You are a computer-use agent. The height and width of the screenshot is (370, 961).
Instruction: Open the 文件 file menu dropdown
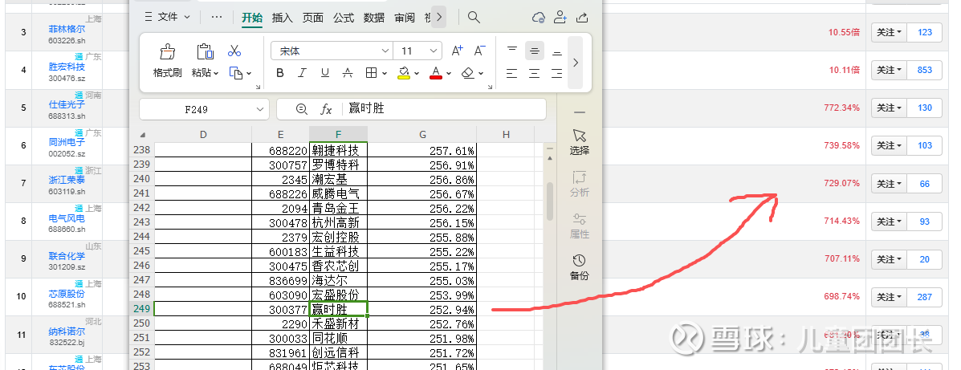click(167, 17)
